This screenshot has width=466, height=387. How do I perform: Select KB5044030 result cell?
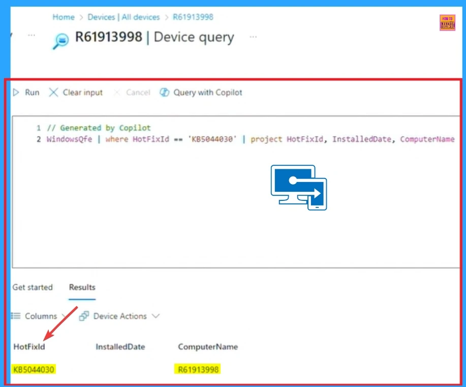(34, 369)
